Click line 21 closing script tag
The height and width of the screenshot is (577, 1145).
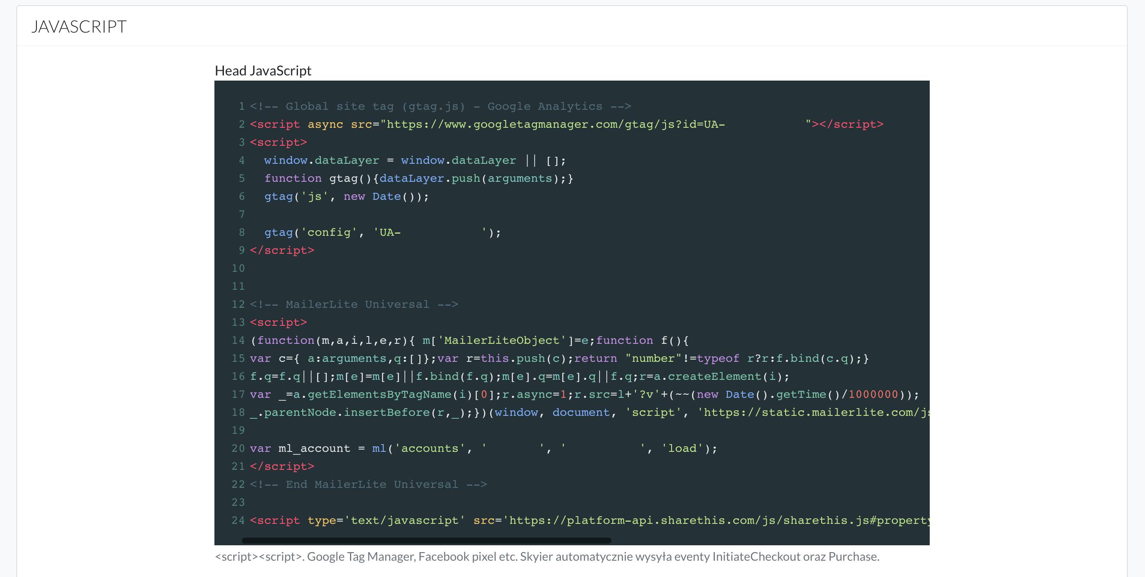coord(282,466)
